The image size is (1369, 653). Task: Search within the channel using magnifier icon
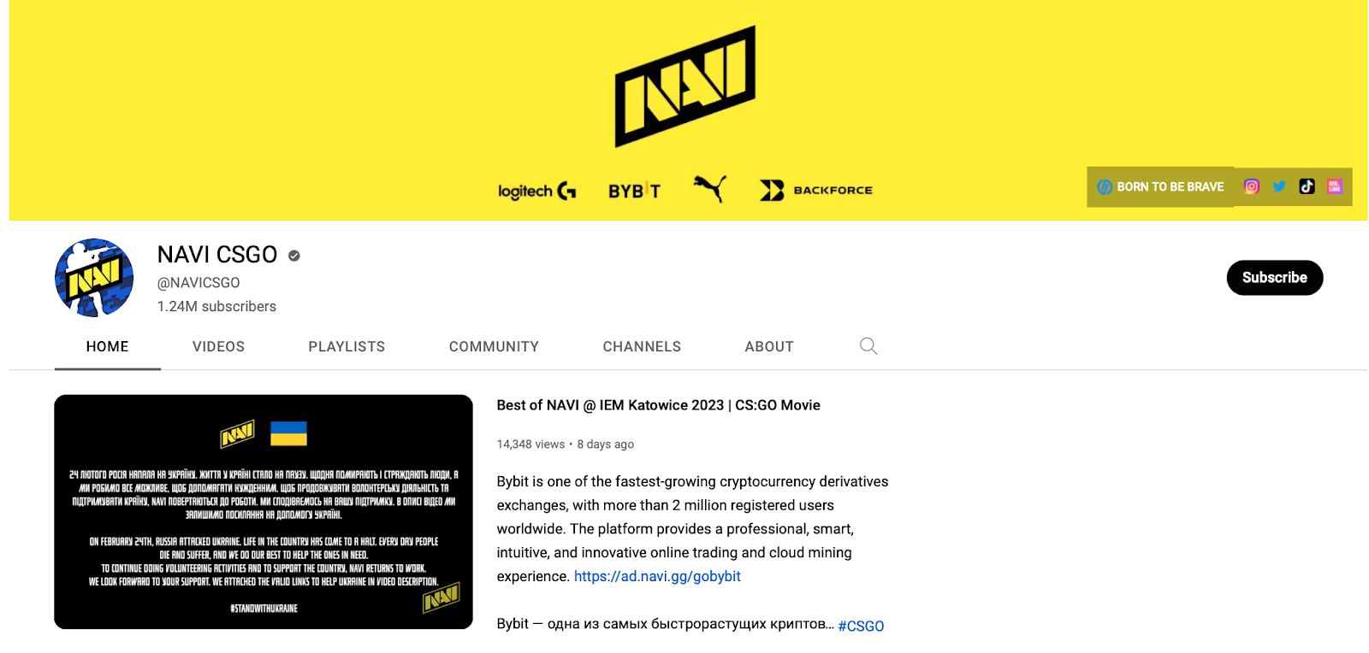(x=868, y=346)
